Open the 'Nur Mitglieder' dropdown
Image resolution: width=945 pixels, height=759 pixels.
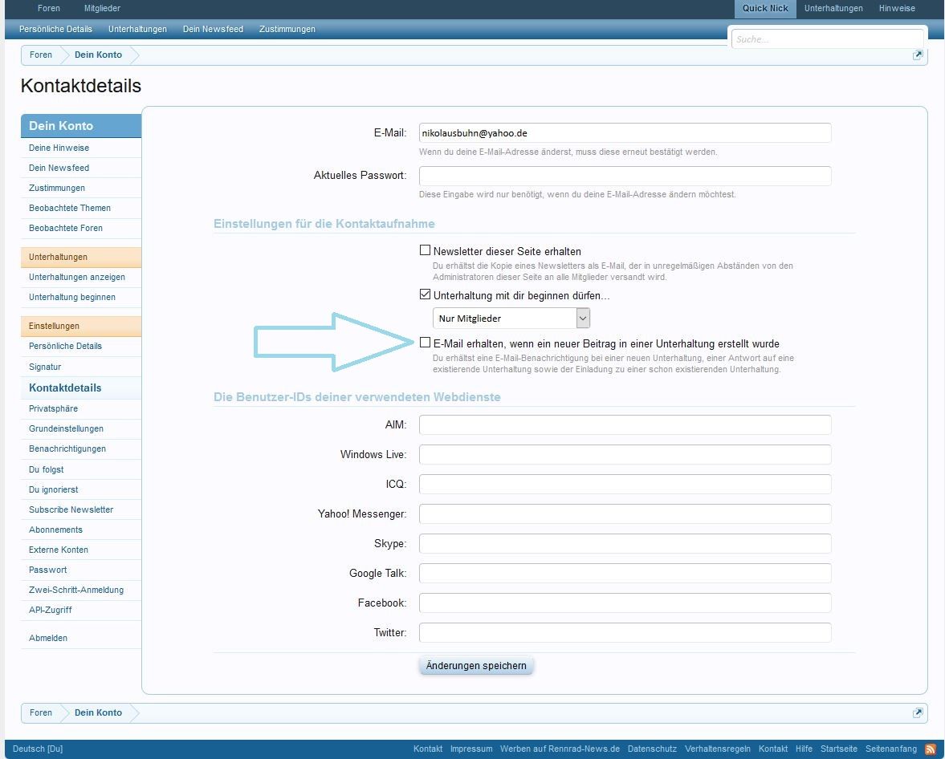pos(511,319)
